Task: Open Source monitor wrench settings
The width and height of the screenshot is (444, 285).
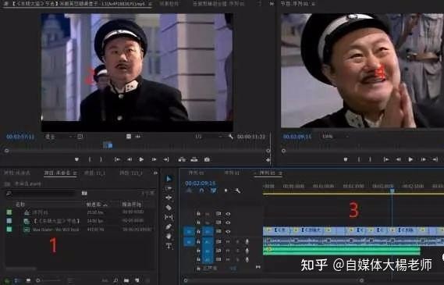Action: [231, 137]
